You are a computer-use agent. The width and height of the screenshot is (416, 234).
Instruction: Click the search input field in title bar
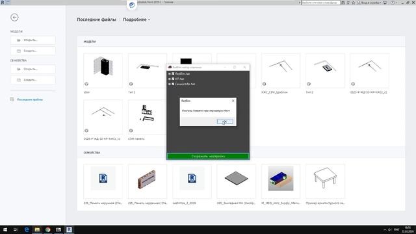[x=320, y=3]
